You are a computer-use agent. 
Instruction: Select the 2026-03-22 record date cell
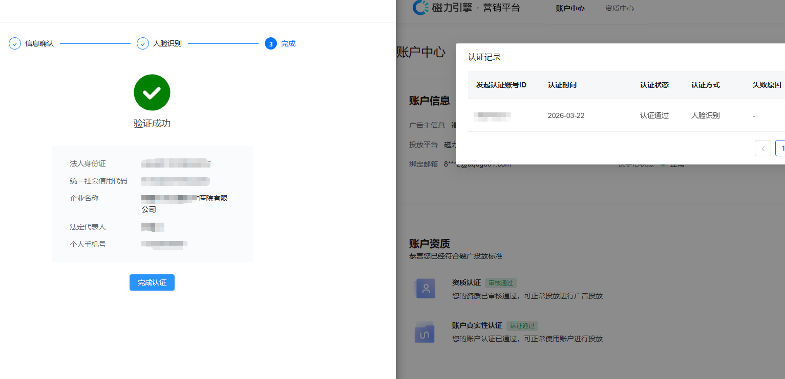[566, 115]
